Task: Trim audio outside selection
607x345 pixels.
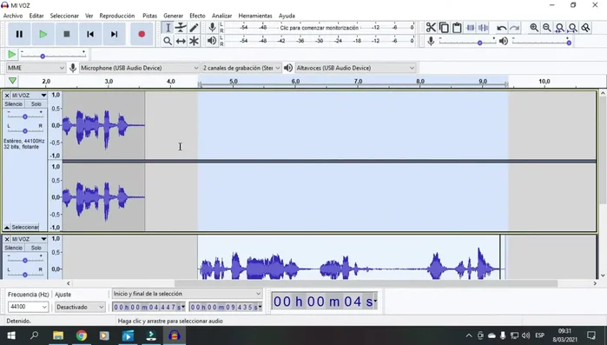Action: (471, 28)
